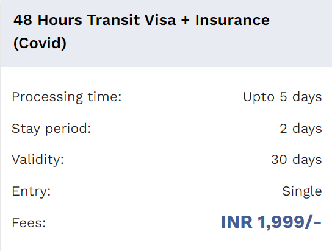Select the "Validity:" label
The height and width of the screenshot is (251, 332).
click(x=38, y=160)
